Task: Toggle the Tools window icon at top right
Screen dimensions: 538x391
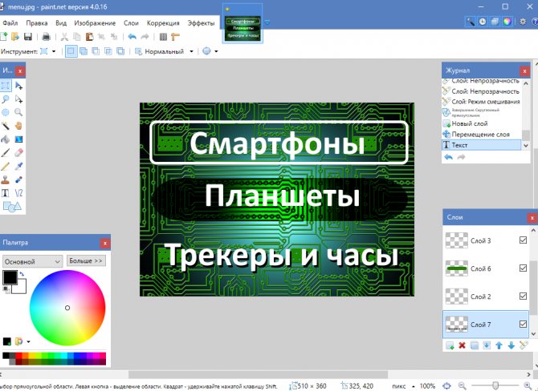Action: click(x=470, y=22)
